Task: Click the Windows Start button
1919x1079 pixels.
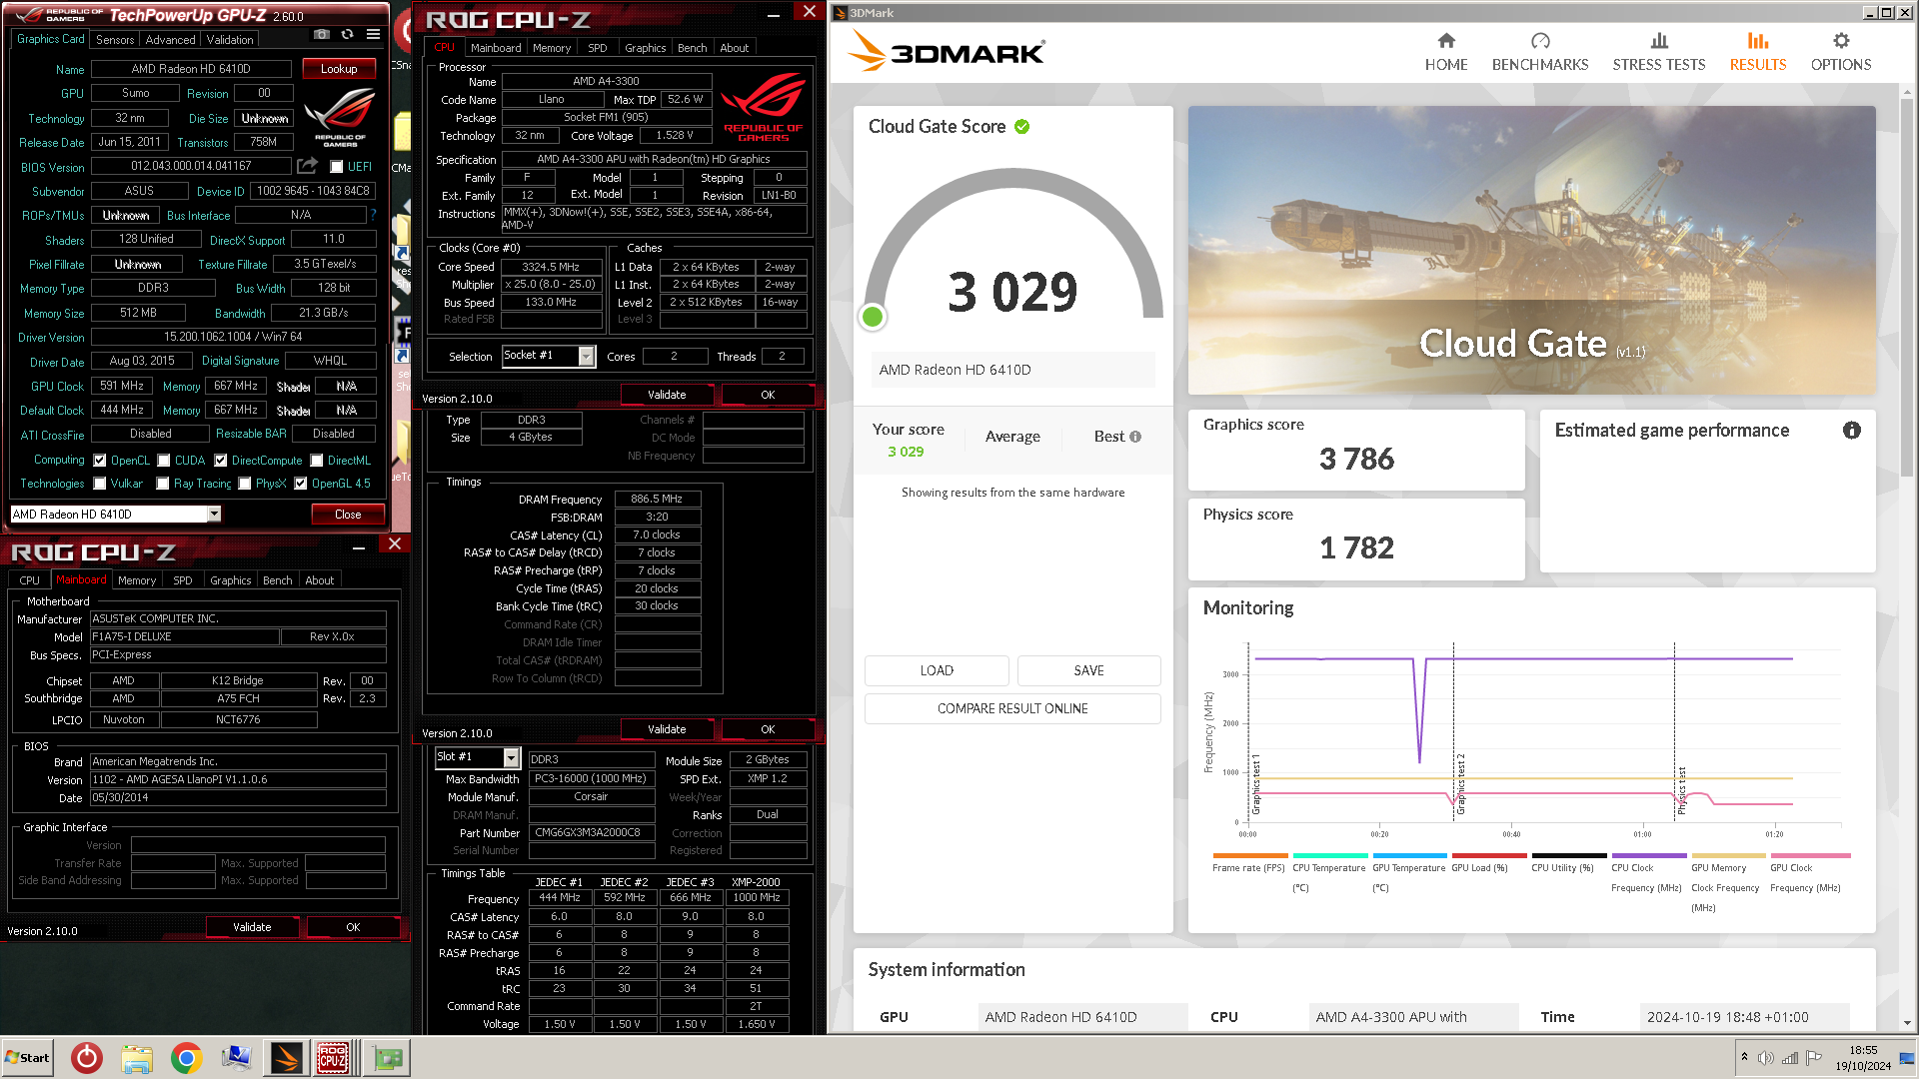Action: tap(28, 1058)
